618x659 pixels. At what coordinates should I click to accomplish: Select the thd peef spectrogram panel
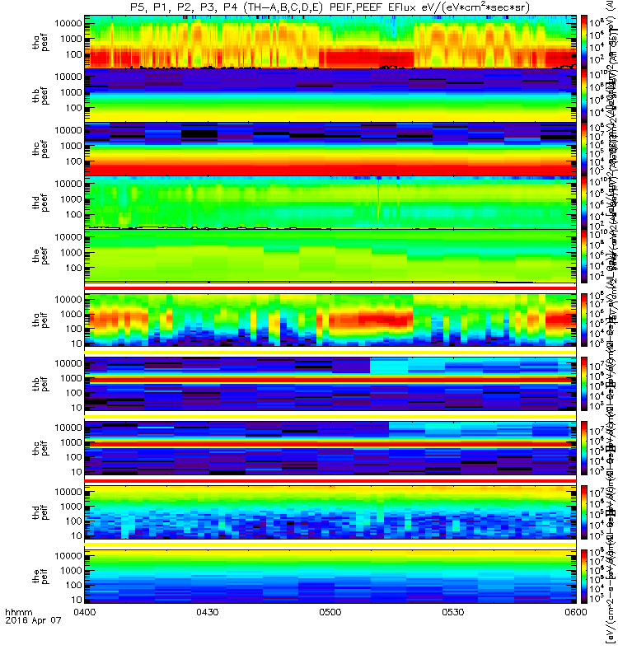pos(330,203)
